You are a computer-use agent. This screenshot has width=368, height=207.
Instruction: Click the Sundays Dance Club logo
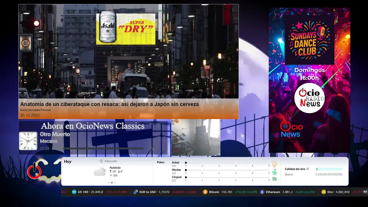309,40
